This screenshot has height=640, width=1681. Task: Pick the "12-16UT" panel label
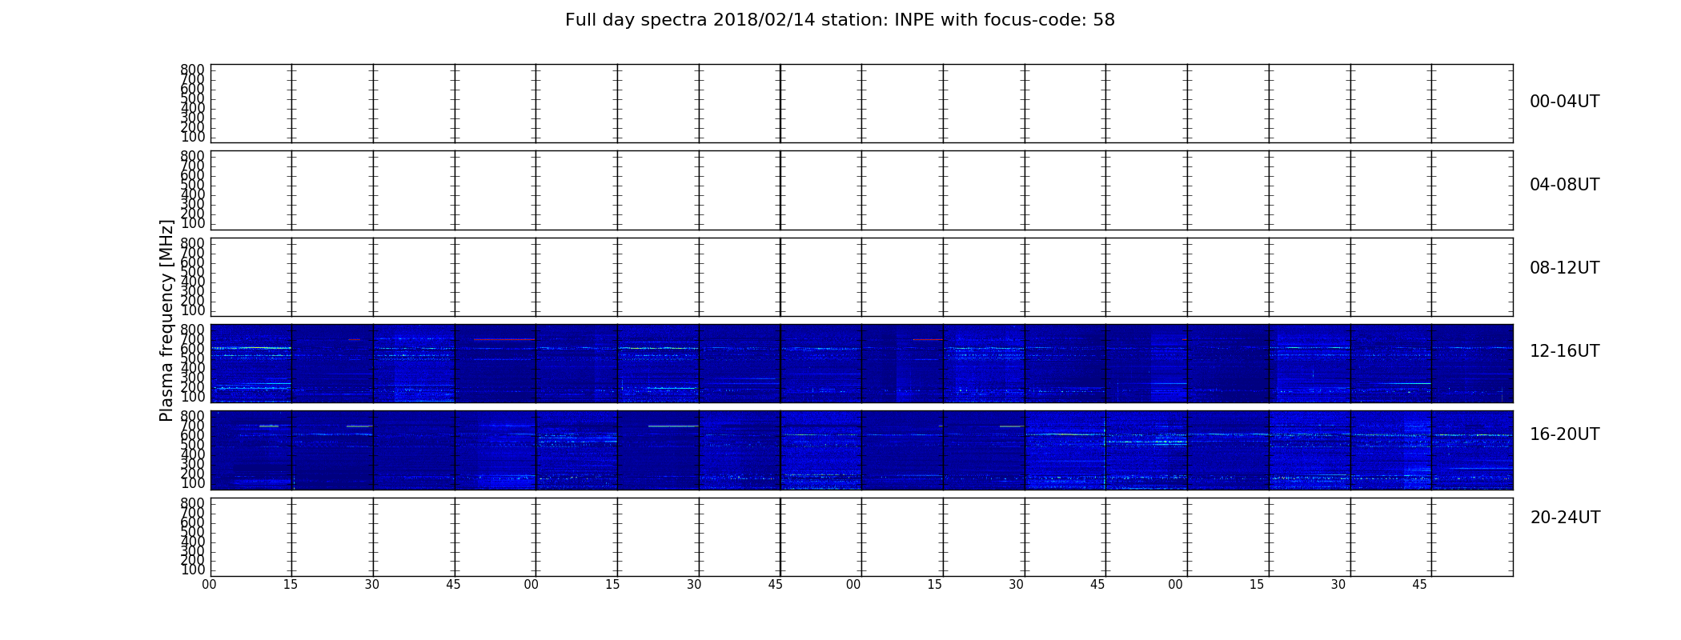[x=1564, y=351]
